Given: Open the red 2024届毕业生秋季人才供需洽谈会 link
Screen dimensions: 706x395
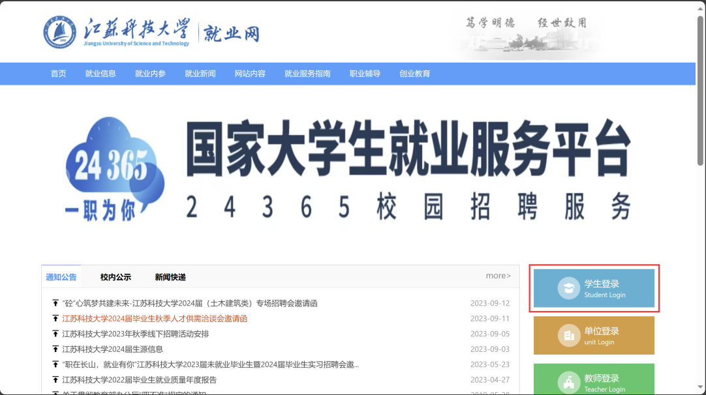Looking at the screenshot, I should click(155, 319).
